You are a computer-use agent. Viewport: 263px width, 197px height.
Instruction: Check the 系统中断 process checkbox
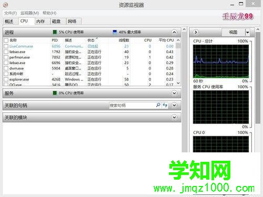(6, 74)
